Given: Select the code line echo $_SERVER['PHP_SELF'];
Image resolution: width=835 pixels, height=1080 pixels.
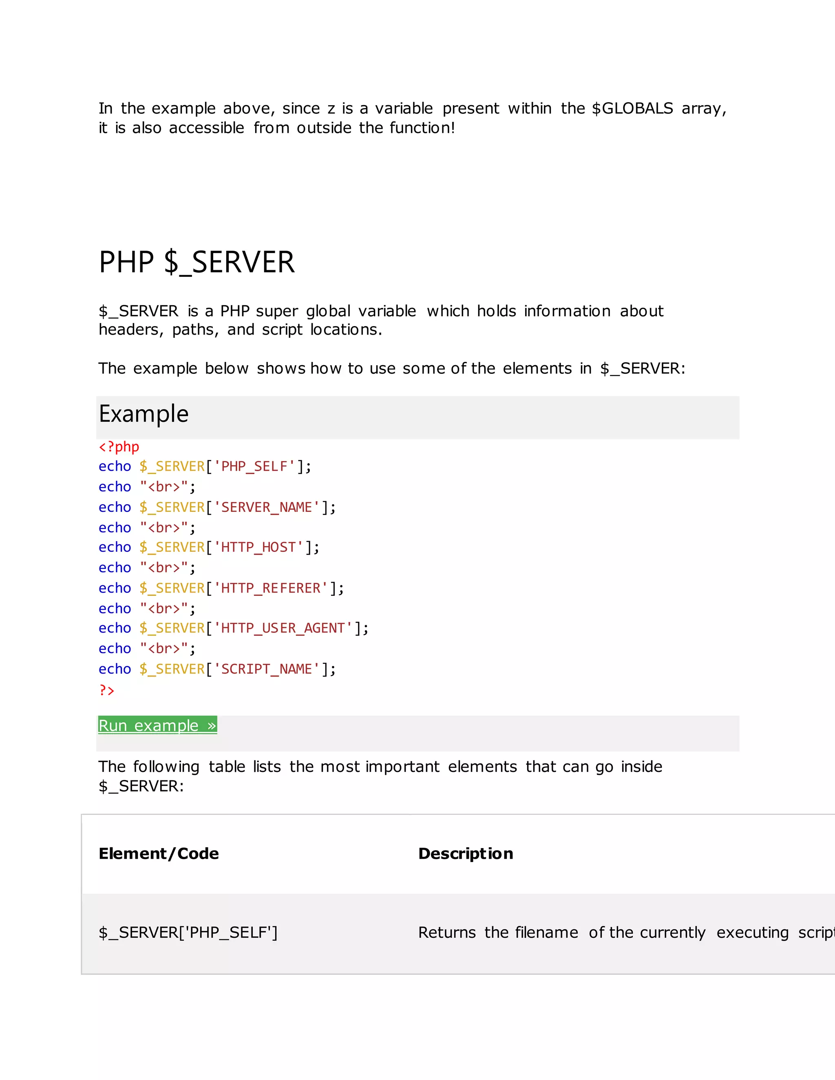Looking at the screenshot, I should [x=205, y=466].
